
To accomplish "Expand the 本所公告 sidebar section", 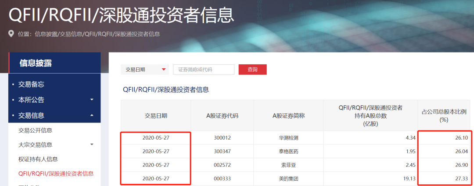I will tap(92, 100).
